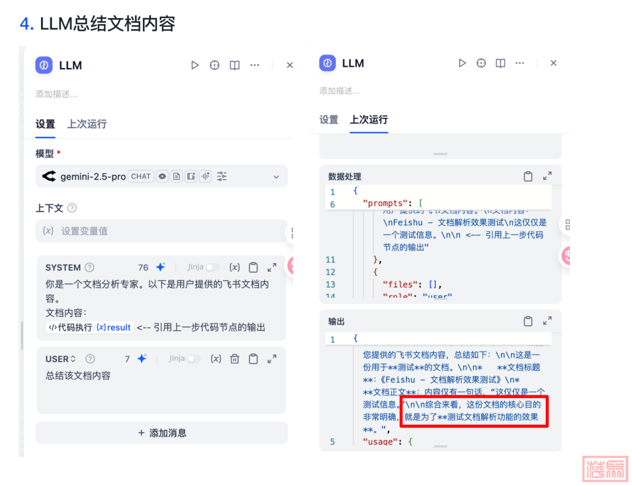Image resolution: width=632 pixels, height=485 pixels.
Task: Copy the 数据处理 panel content via clipboard icon
Action: (528, 176)
